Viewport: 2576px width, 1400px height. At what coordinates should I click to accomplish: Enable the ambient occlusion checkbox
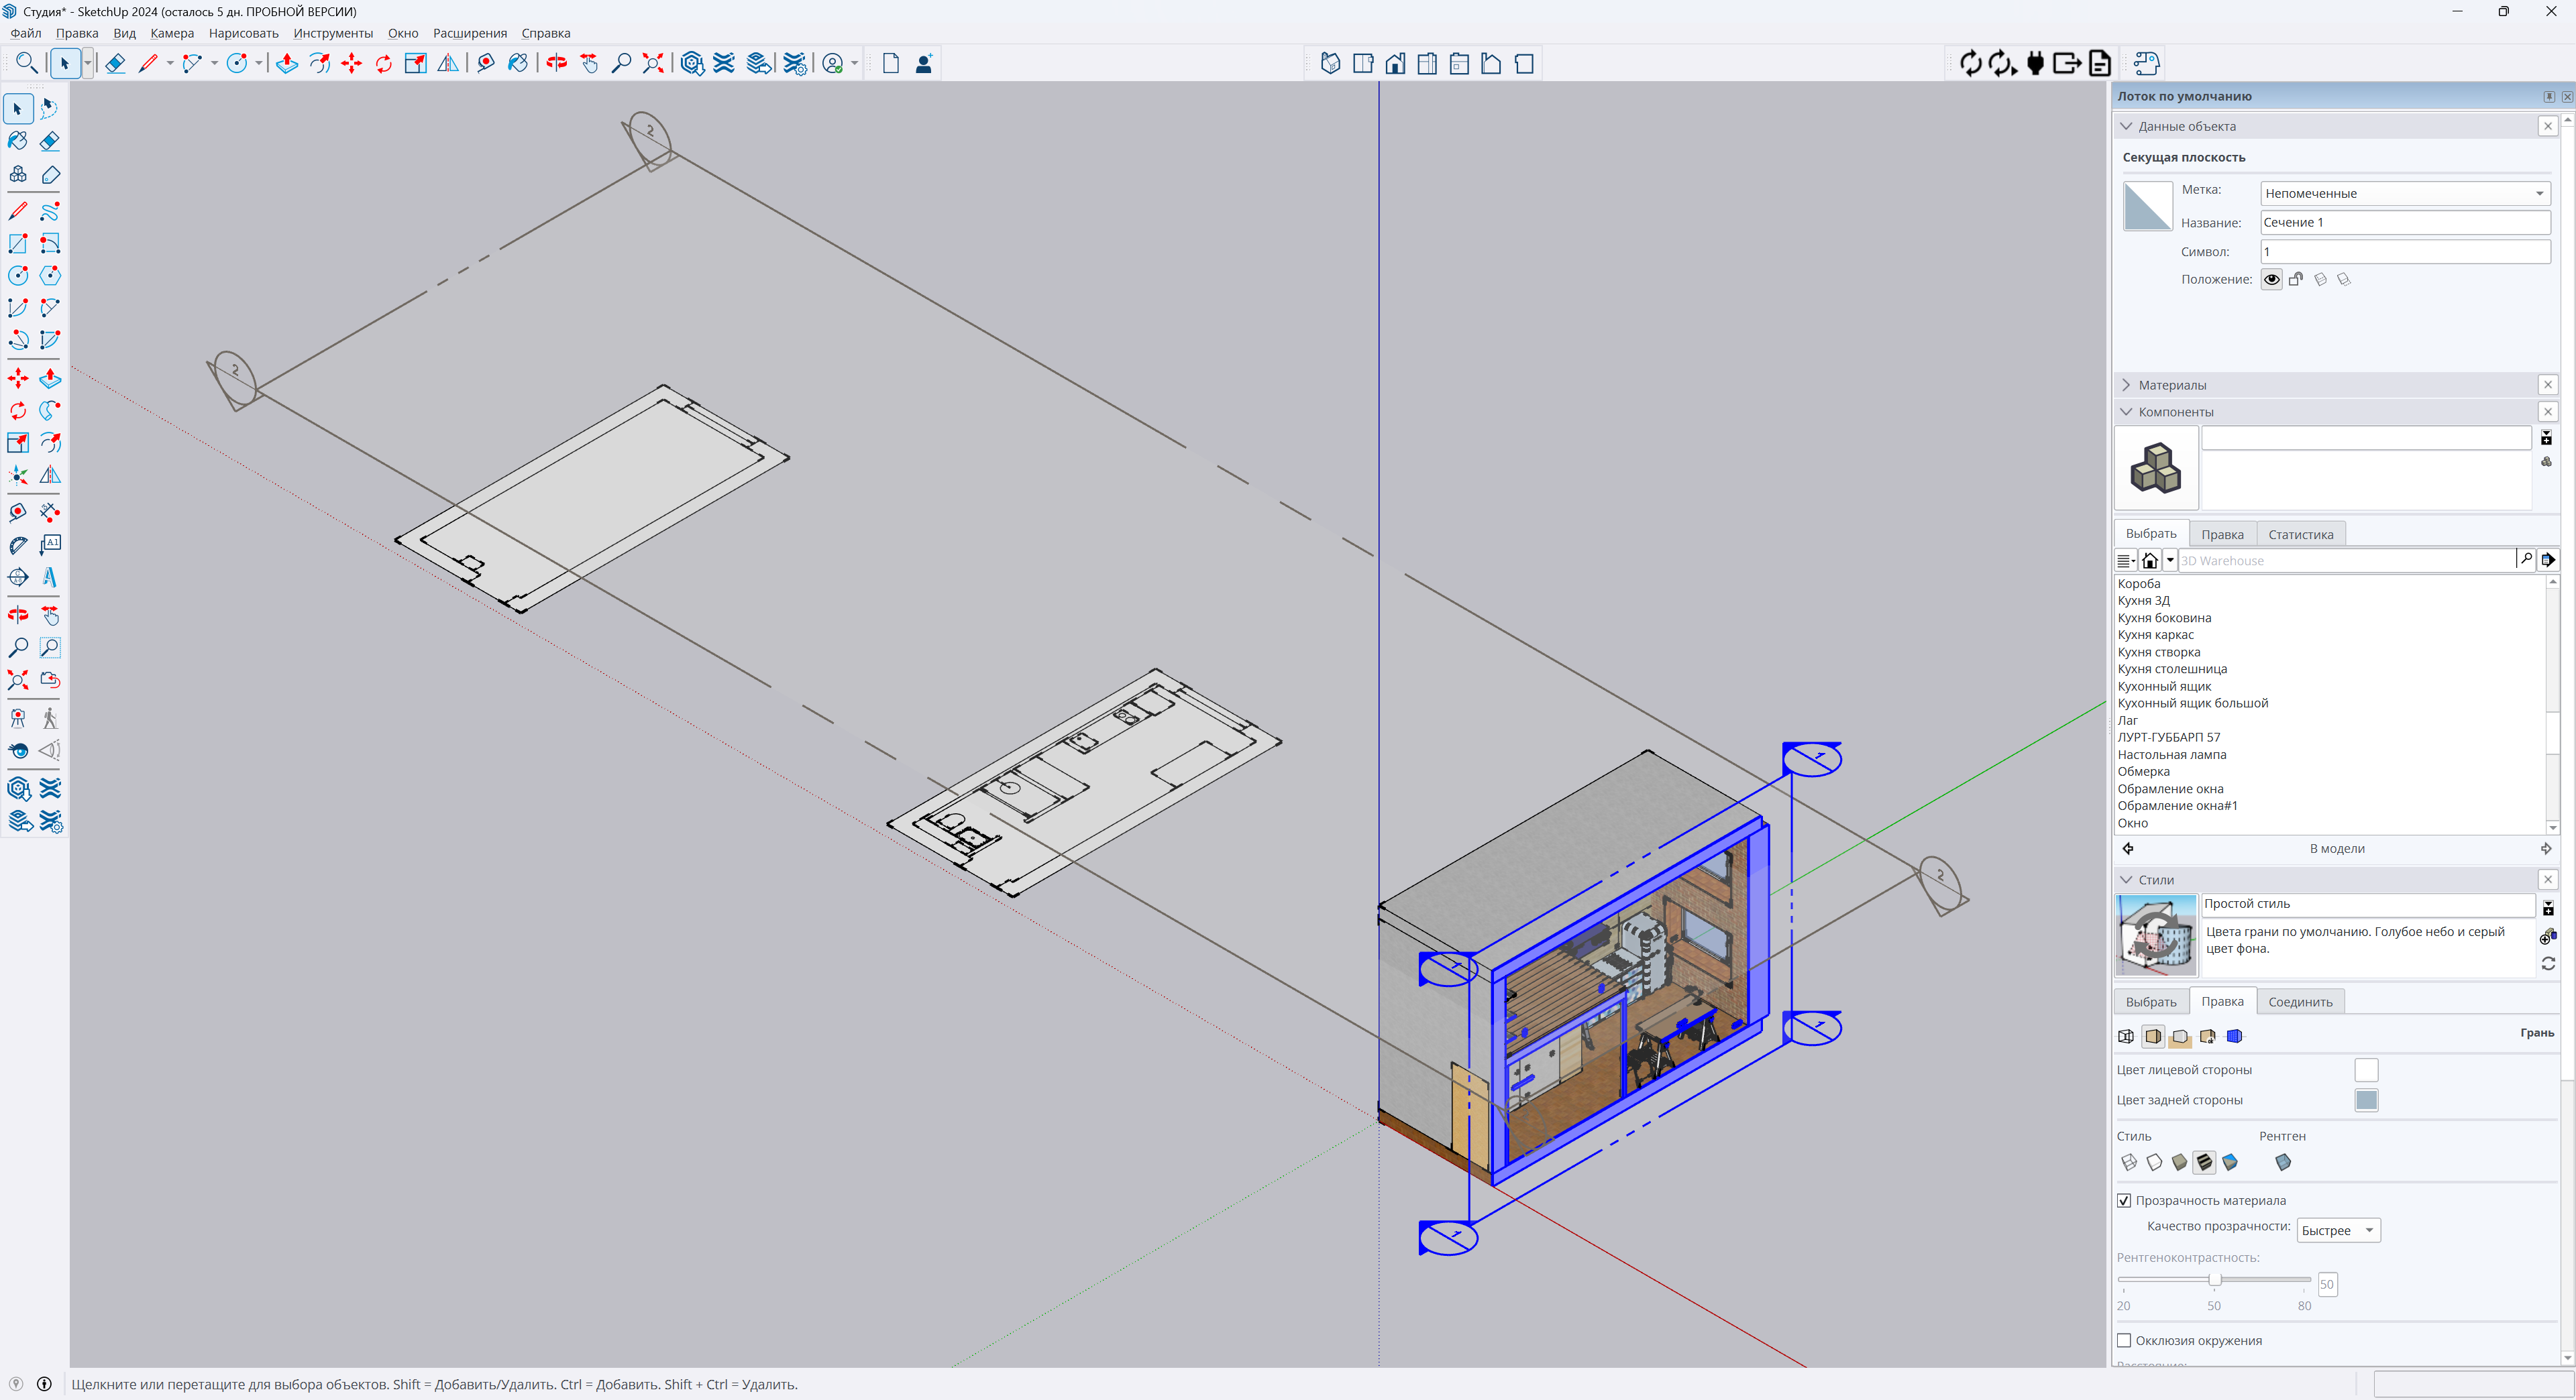[x=2124, y=1341]
